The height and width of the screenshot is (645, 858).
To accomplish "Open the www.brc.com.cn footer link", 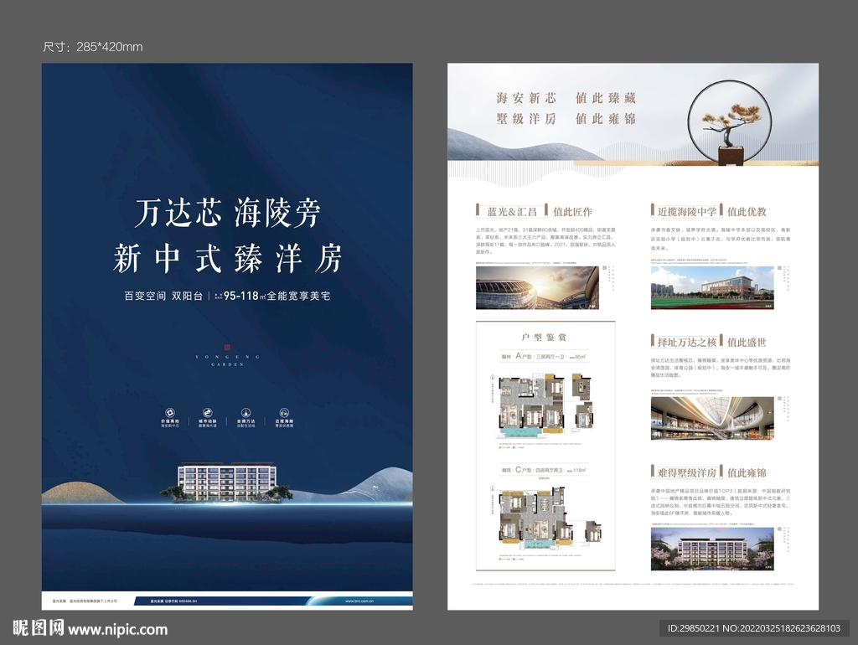I will (x=359, y=601).
